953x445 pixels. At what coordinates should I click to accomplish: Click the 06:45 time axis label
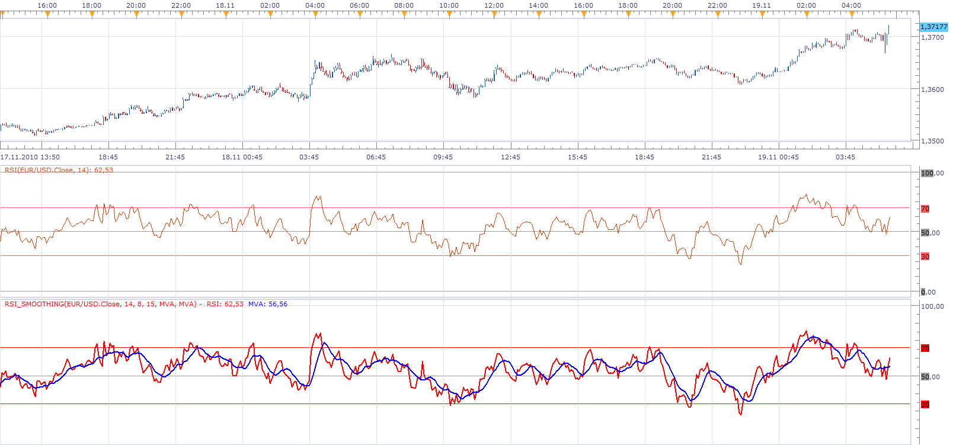click(x=376, y=157)
